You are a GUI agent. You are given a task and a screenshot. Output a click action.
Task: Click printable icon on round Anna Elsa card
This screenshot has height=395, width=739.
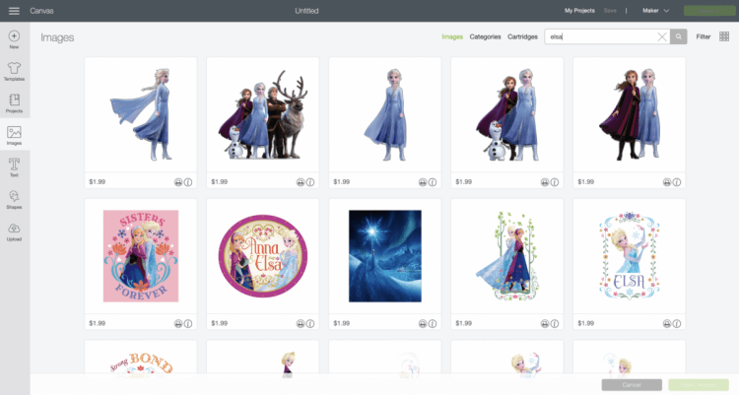coord(301,323)
